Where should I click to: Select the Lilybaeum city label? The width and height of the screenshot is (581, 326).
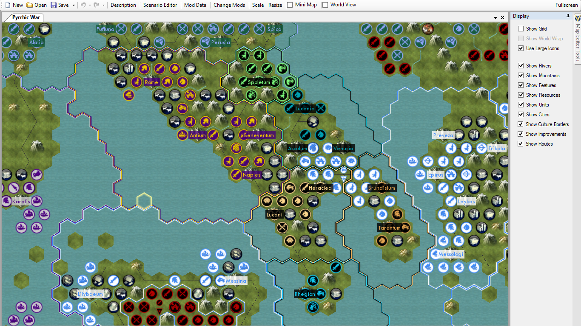pos(90,294)
